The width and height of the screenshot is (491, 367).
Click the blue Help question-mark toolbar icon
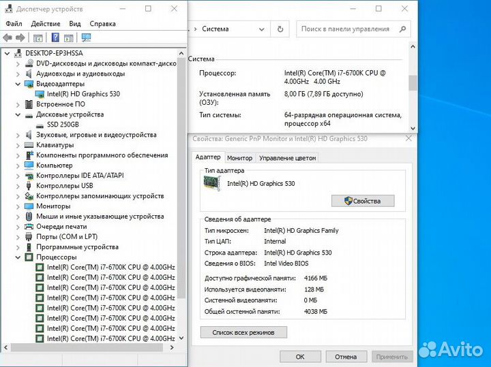(x=55, y=37)
